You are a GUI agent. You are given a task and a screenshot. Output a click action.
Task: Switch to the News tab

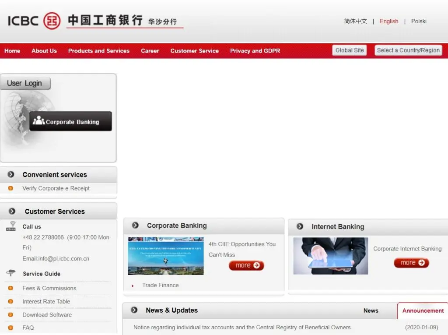371,310
